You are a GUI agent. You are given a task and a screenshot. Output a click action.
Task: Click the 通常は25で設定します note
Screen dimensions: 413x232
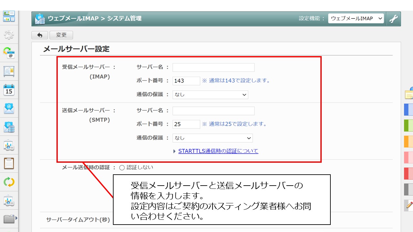pyautogui.click(x=235, y=124)
